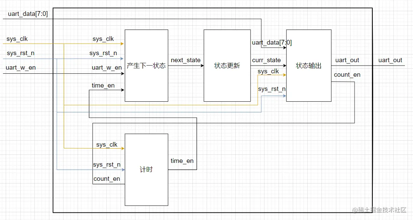
Task: Click the 稀土掘金技术社区 watermark link
Action: coord(380,210)
